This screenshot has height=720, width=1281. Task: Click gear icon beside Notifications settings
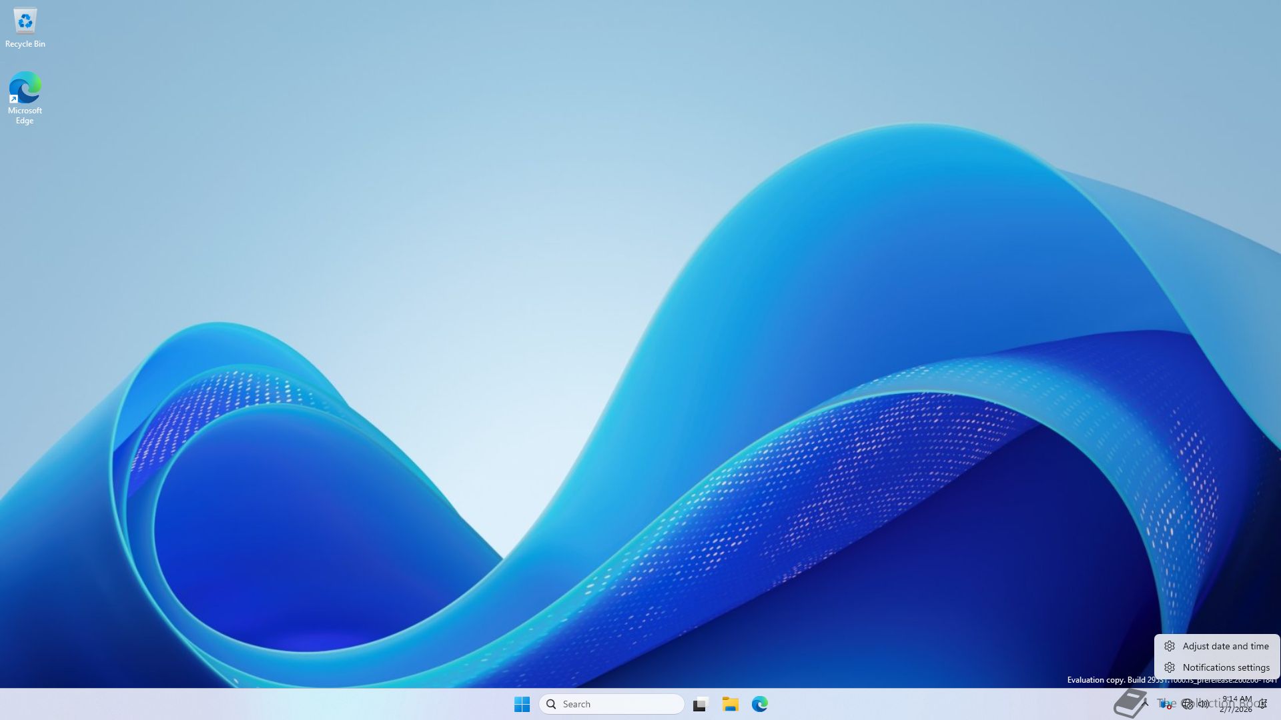click(1170, 667)
